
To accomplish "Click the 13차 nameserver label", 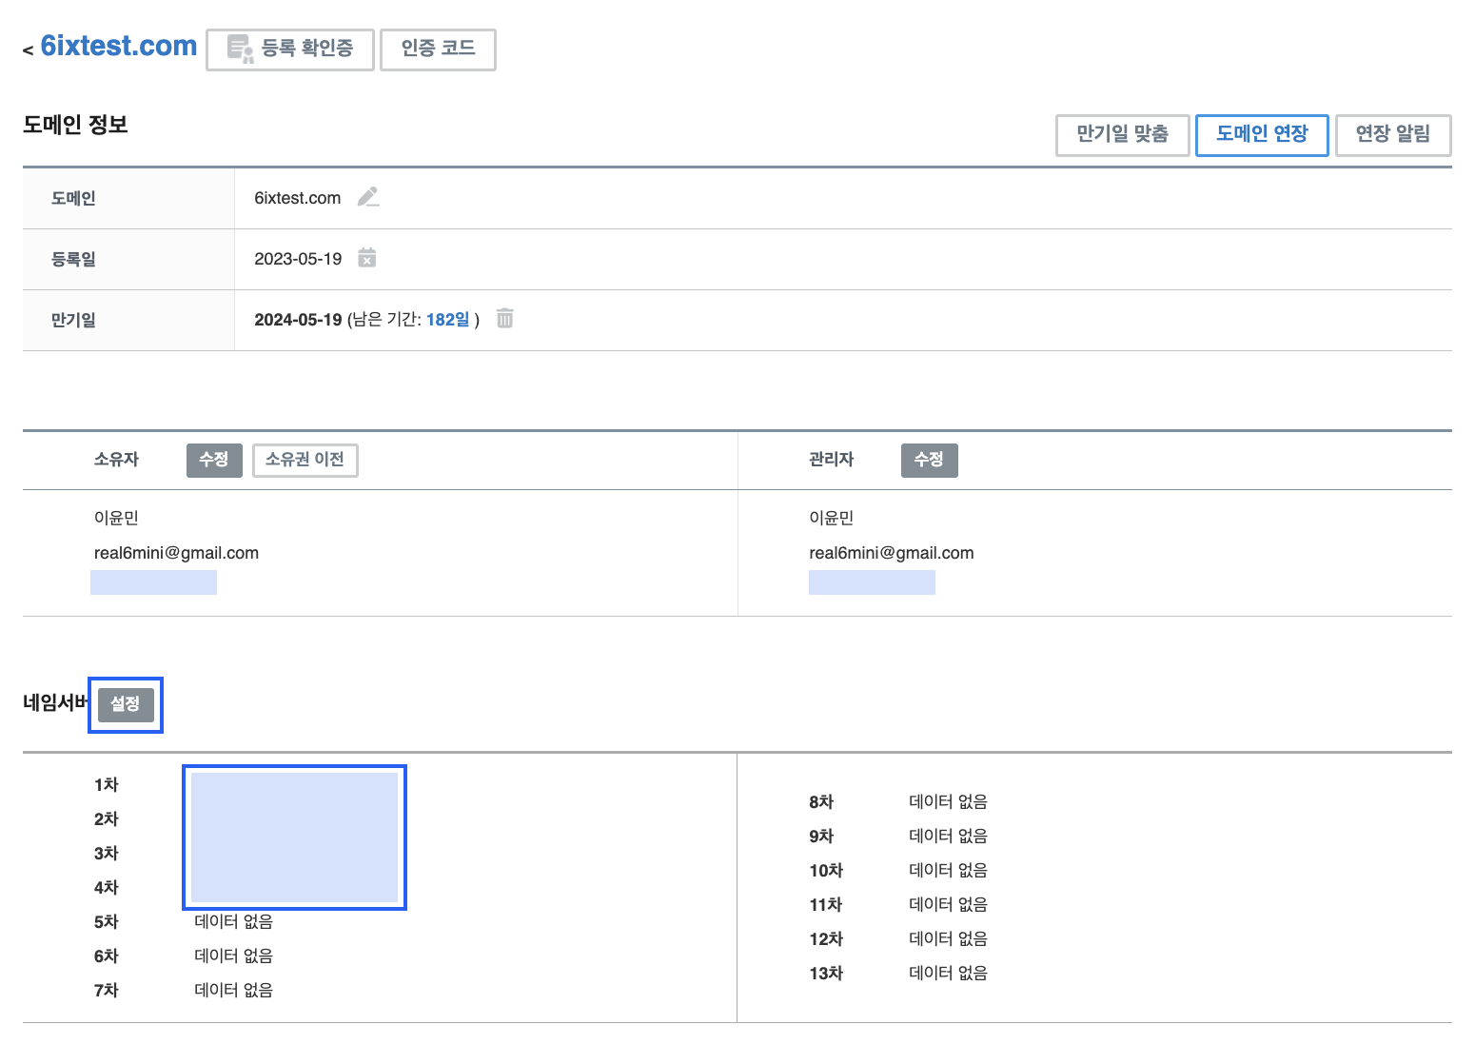I will point(826,973).
